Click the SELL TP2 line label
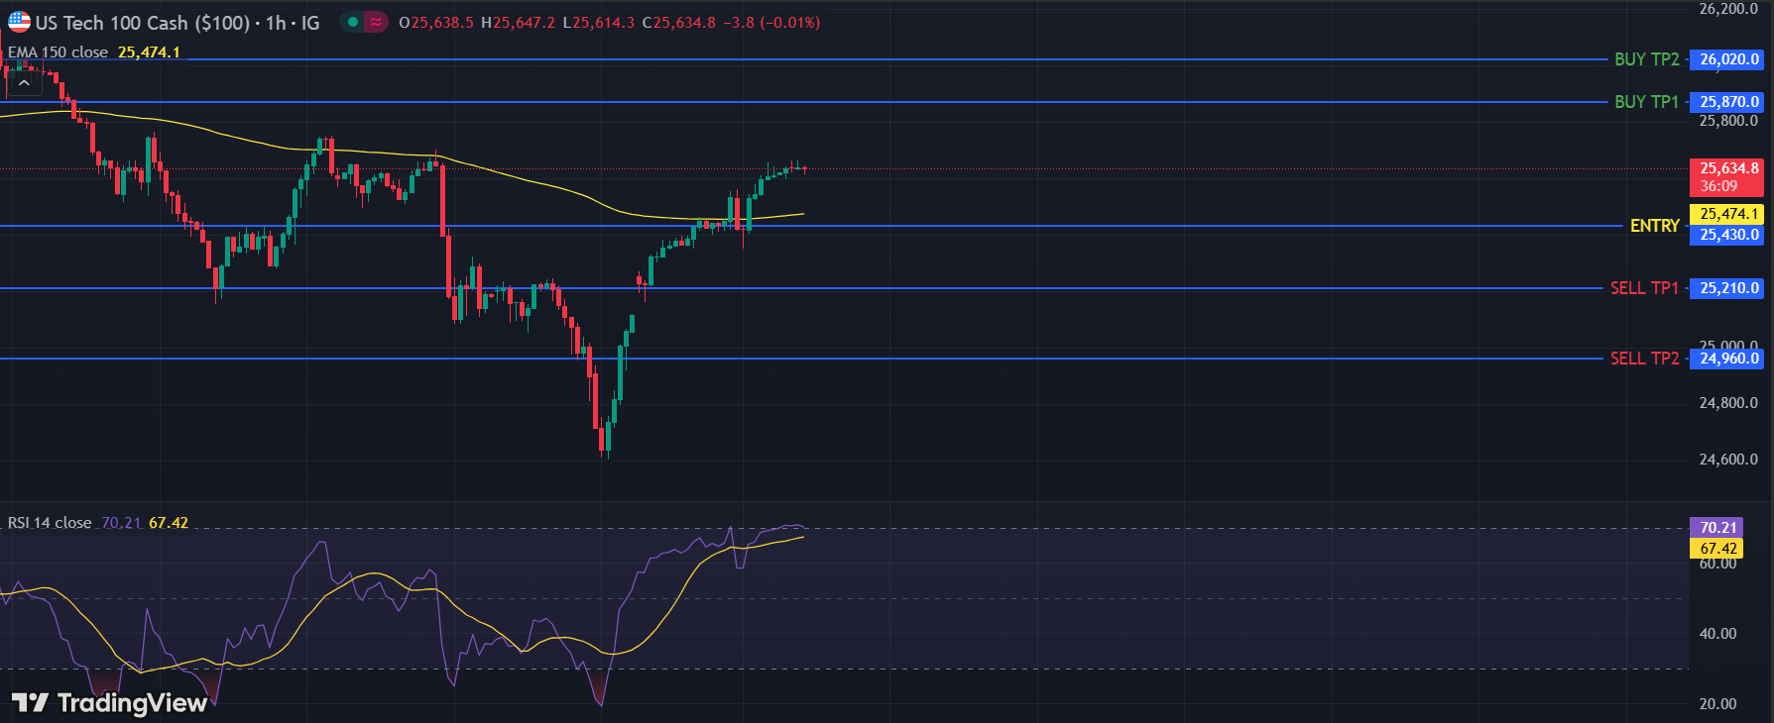The width and height of the screenshot is (1774, 723). (x=1644, y=359)
